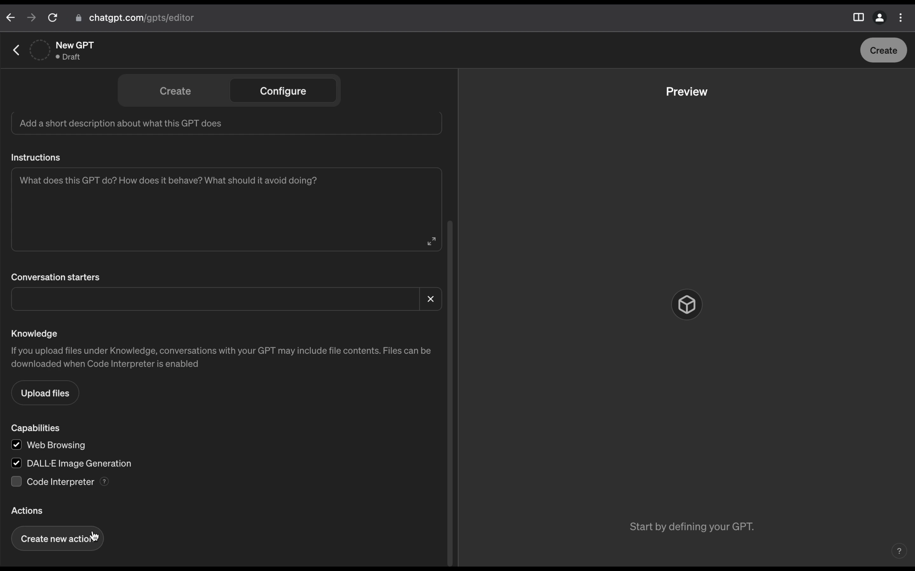
Task: Click the Preview heading
Action: click(687, 92)
